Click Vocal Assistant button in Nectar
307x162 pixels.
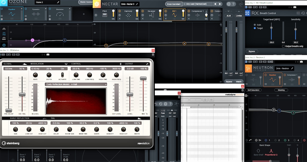pyautogui.click(x=174, y=4)
